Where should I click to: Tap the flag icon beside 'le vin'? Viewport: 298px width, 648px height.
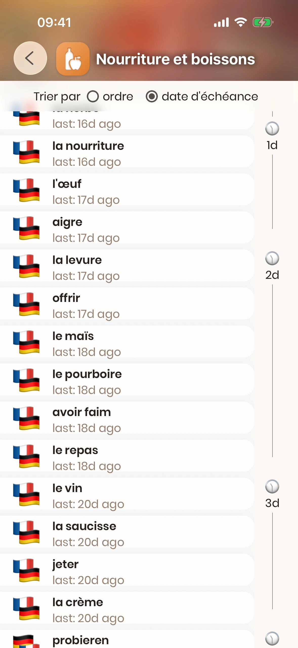[x=26, y=494]
